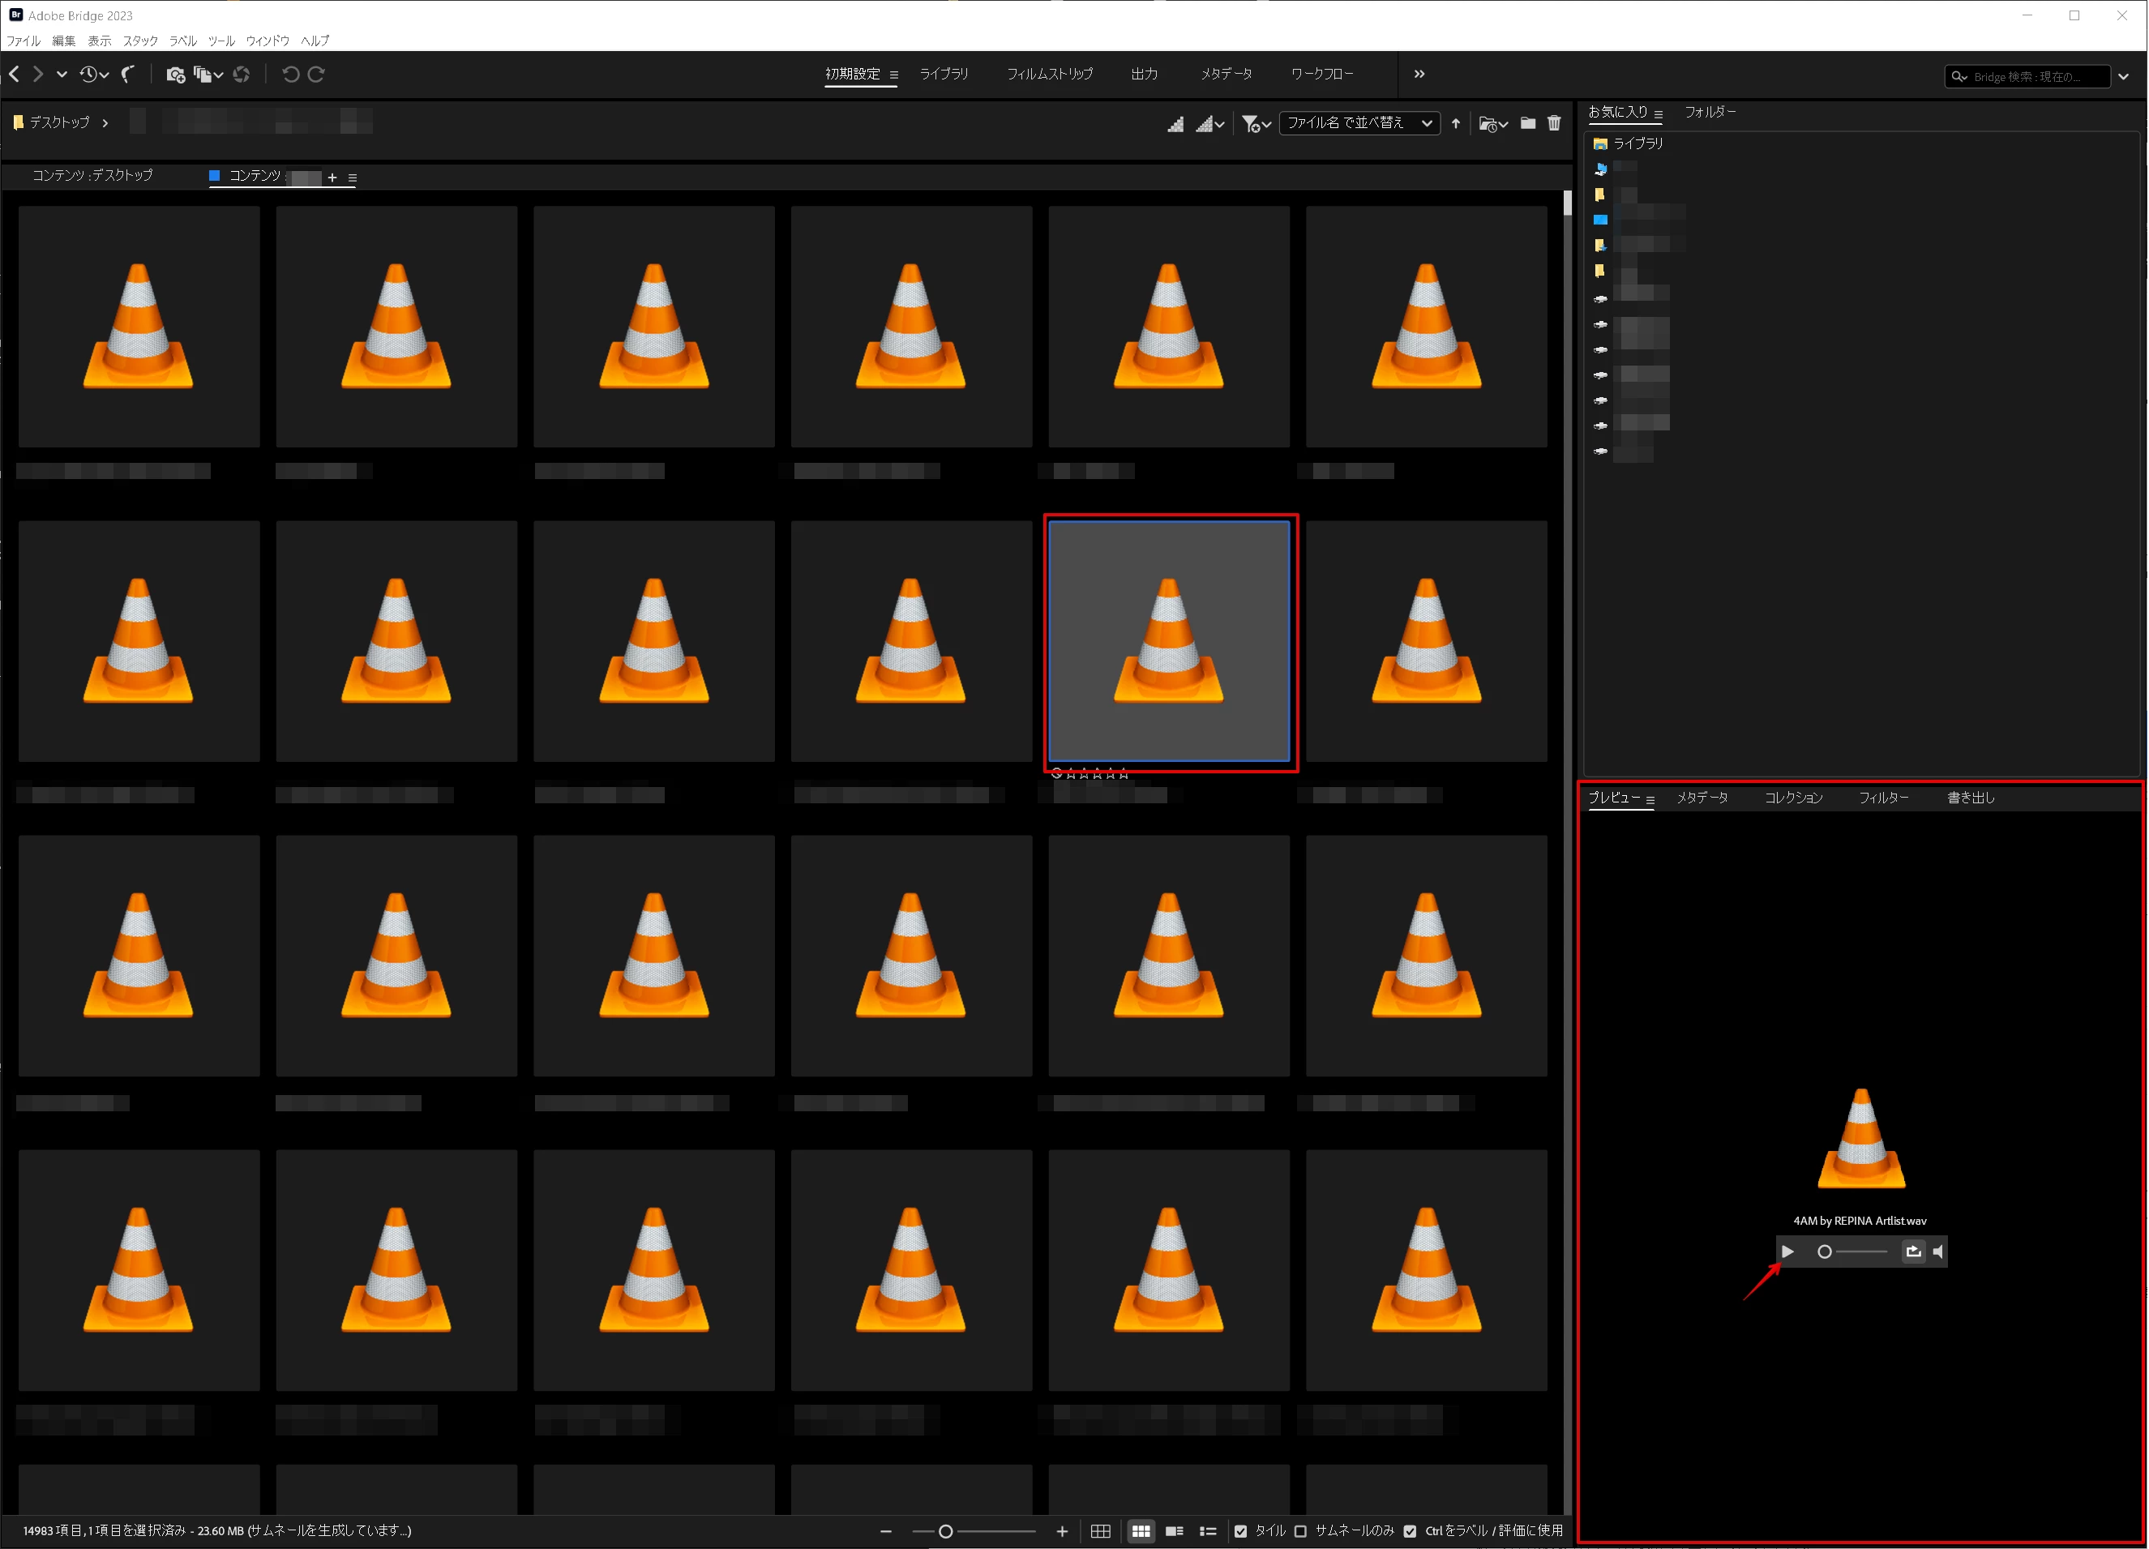Viewport: 2149px width, 1549px height.
Task: Open thumbnail quality options dropdown
Action: click(1209, 123)
